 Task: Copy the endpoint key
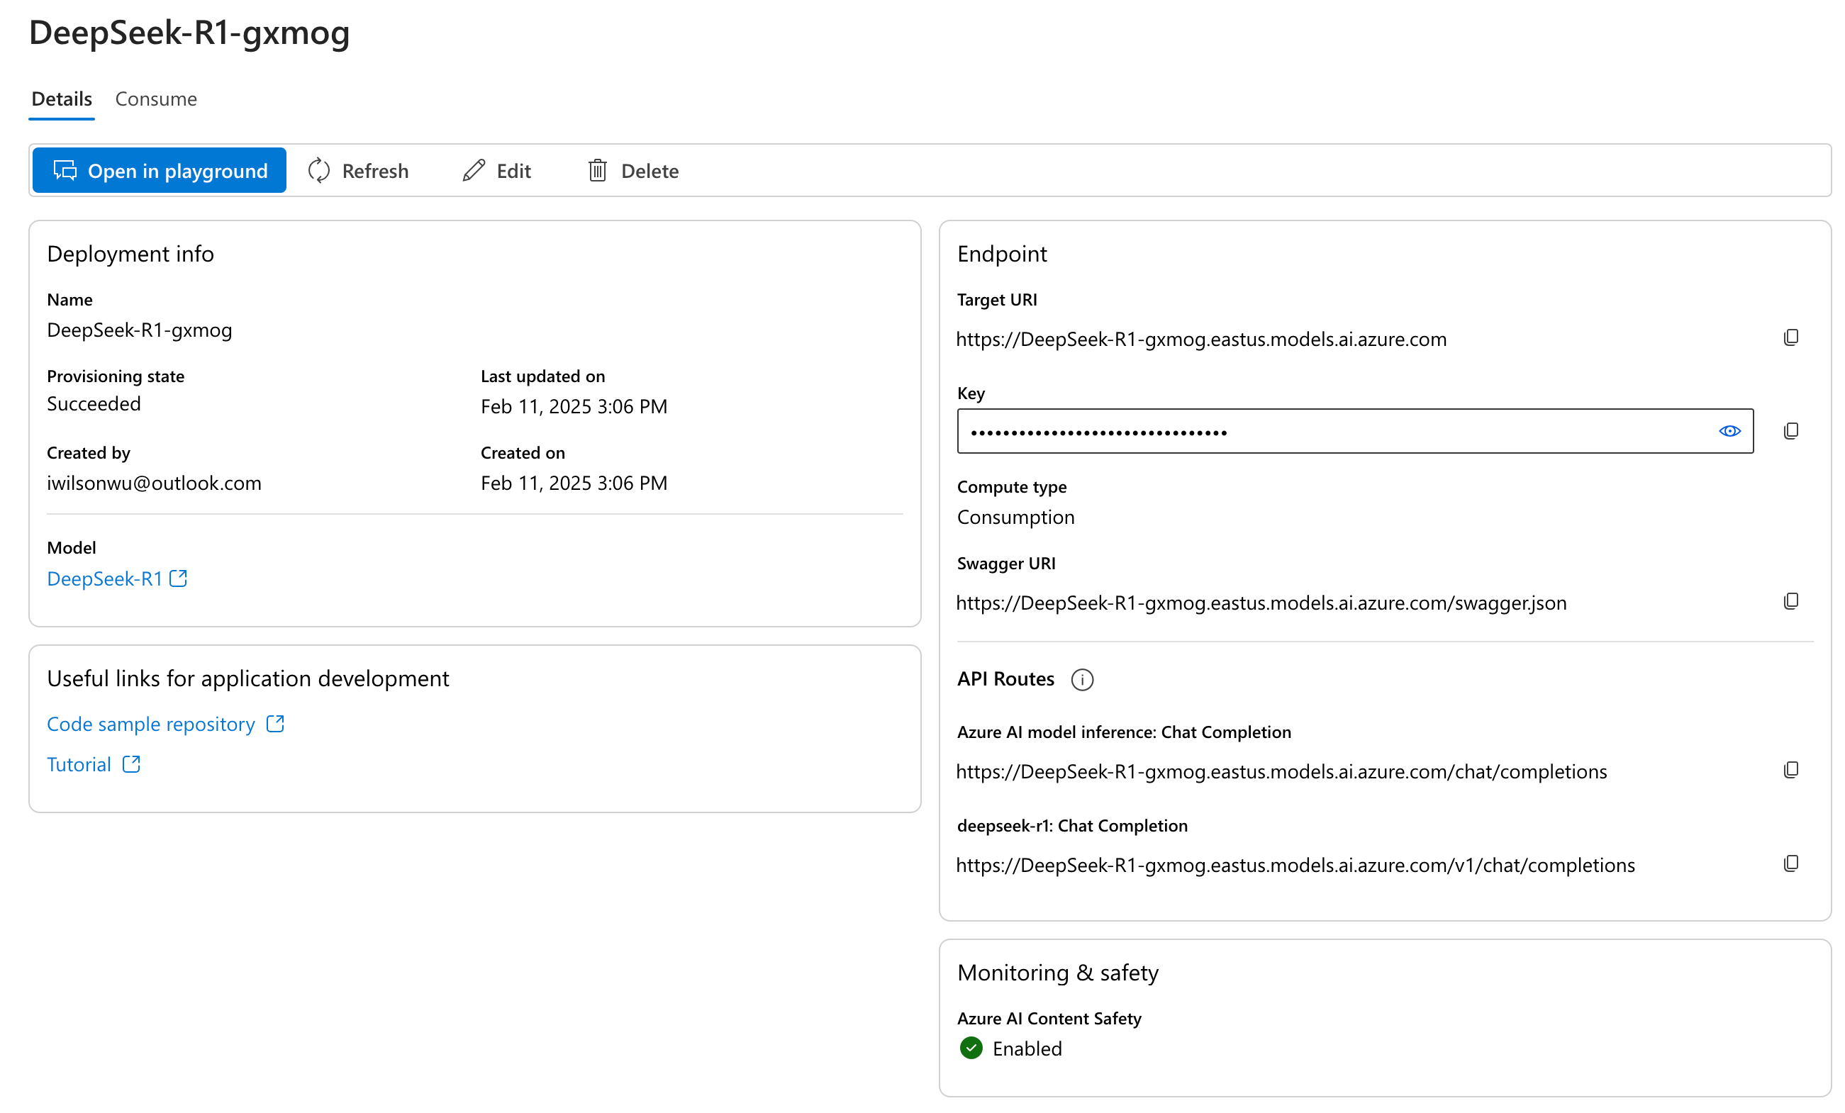pyautogui.click(x=1790, y=431)
